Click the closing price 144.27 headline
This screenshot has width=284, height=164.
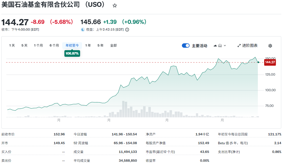pos(15,22)
